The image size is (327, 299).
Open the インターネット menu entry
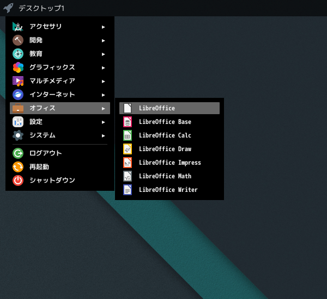(60, 95)
